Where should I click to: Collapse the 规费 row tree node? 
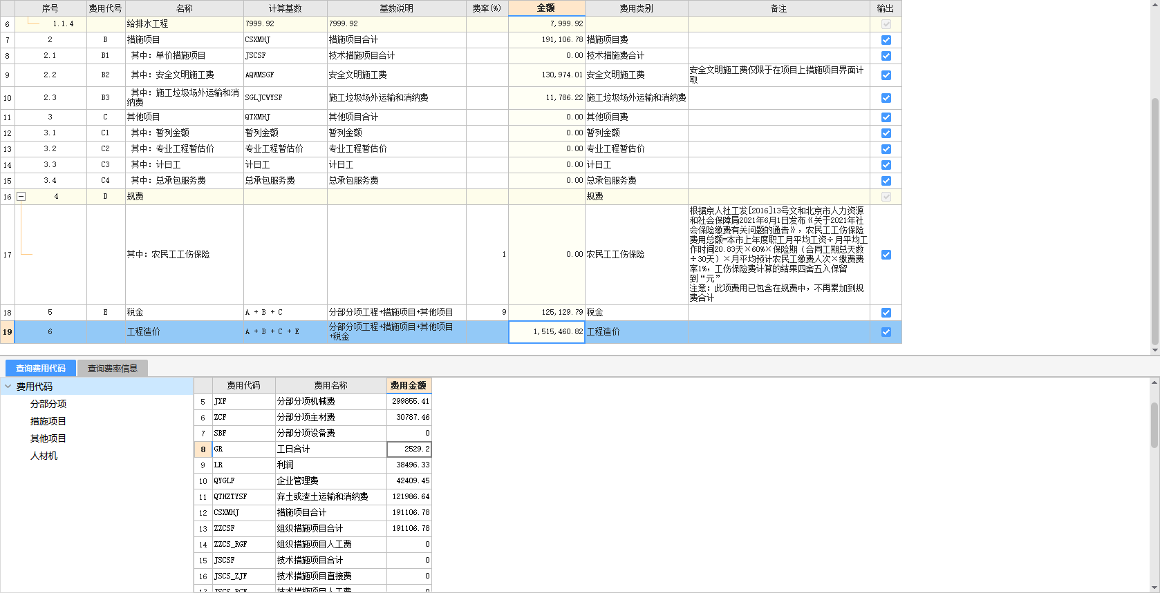(x=21, y=197)
